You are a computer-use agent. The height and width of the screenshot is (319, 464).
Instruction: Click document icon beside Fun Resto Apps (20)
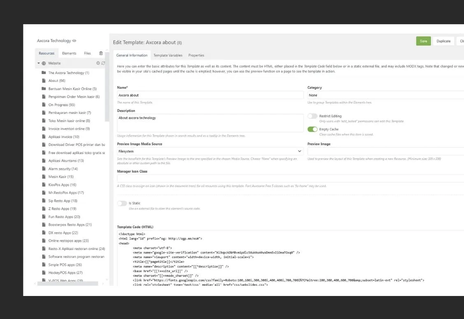(44, 216)
